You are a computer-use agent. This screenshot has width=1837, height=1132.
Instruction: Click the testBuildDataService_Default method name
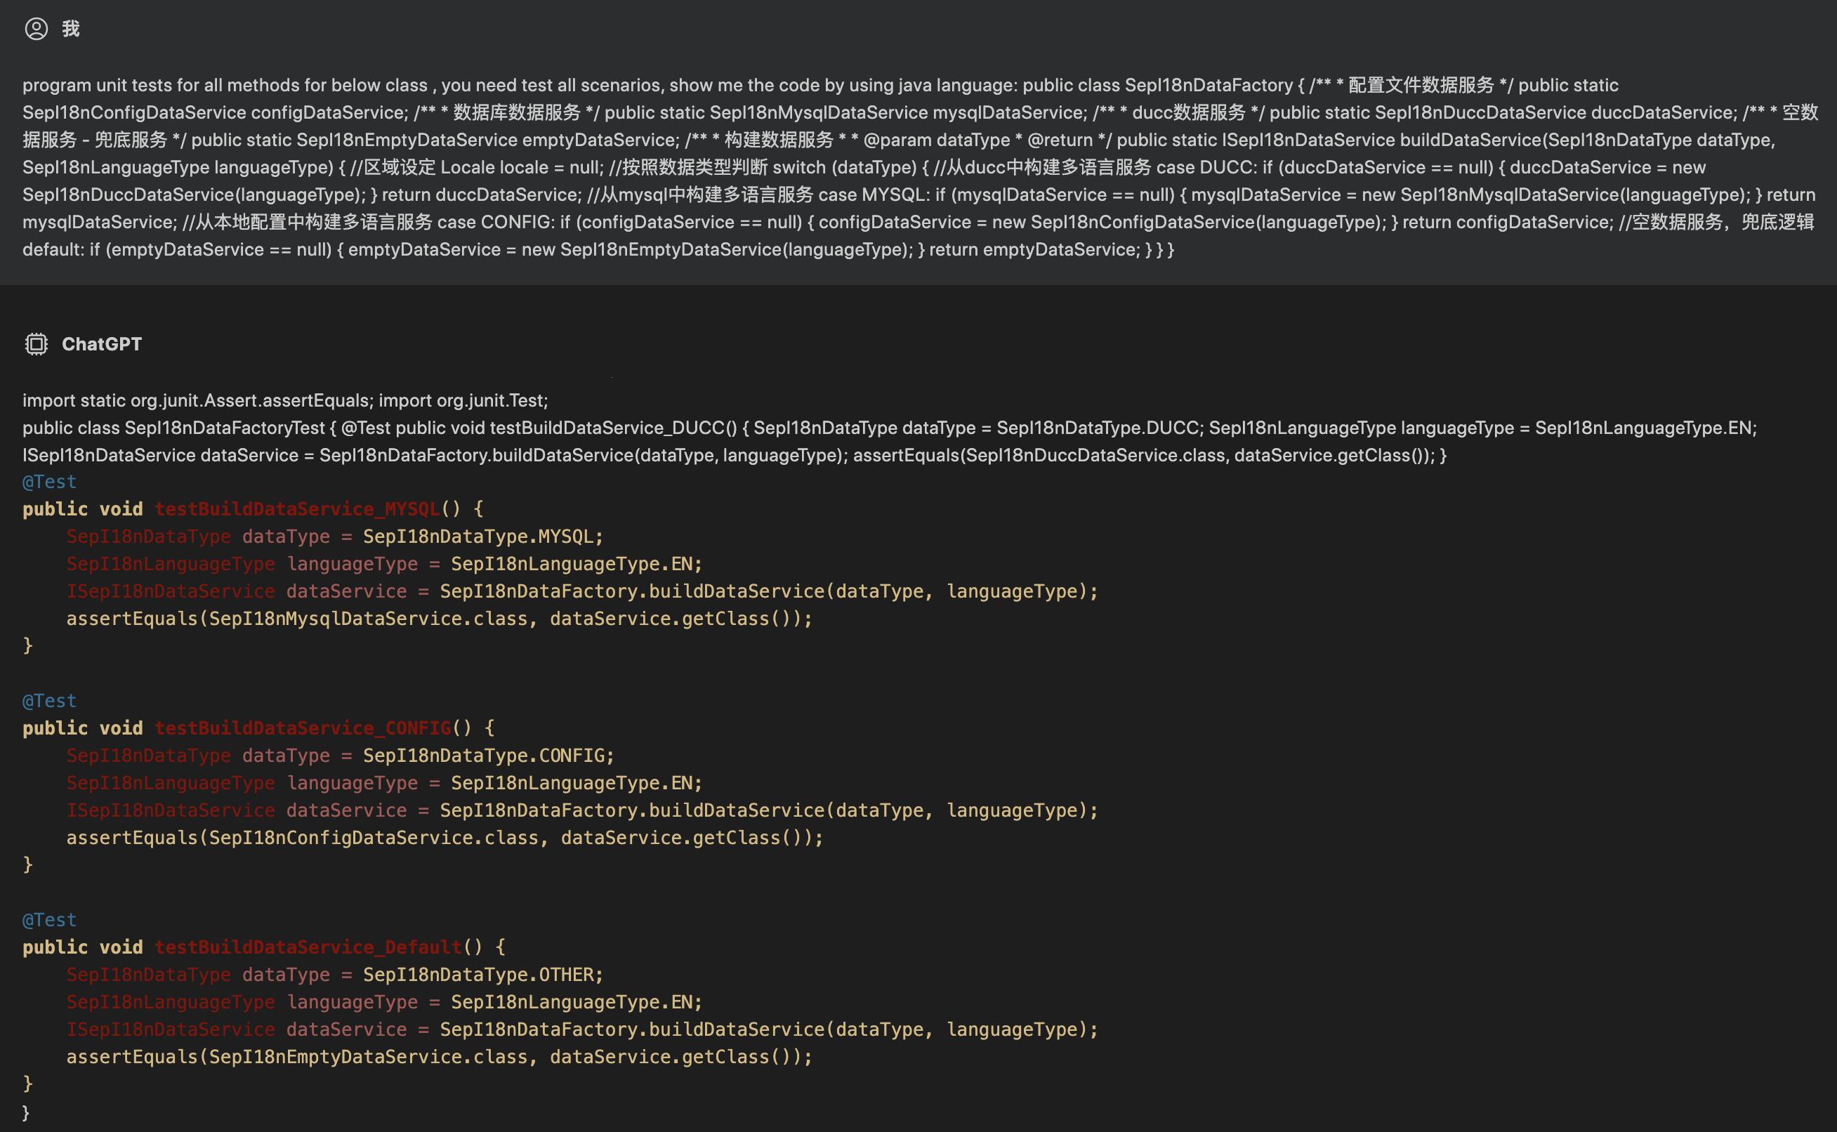(308, 947)
